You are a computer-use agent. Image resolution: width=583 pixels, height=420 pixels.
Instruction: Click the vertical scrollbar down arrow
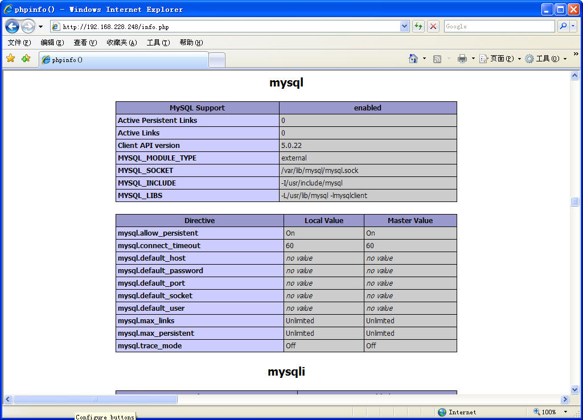(574, 389)
